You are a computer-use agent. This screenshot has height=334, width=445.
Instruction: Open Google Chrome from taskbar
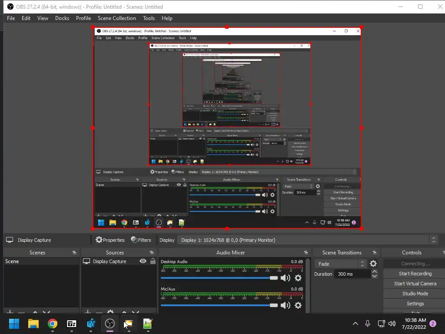tap(53, 324)
